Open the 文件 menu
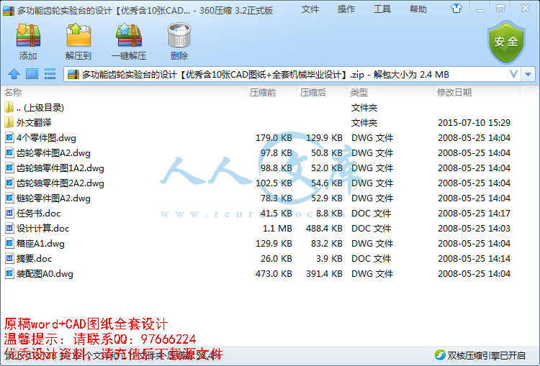The width and height of the screenshot is (540, 366). pyautogui.click(x=310, y=9)
